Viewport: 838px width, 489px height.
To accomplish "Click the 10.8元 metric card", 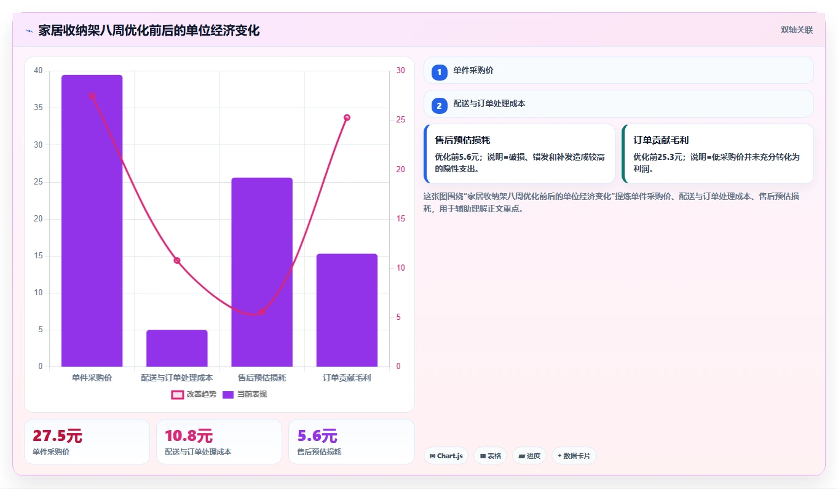I will (219, 442).
